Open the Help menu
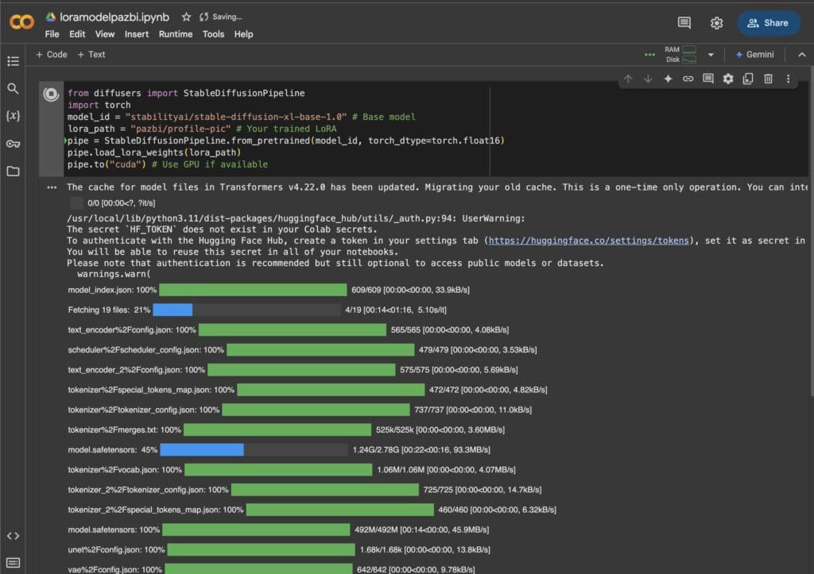This screenshot has width=814, height=574. click(x=243, y=34)
